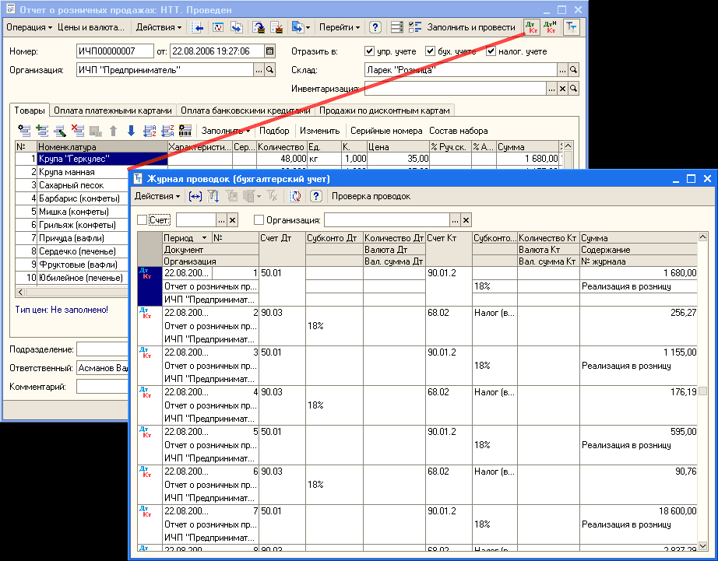
Task: Toggle the налог. учете checkbox
Action: coord(491,51)
